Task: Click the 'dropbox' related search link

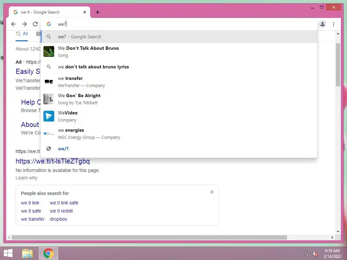Action: tap(58, 219)
